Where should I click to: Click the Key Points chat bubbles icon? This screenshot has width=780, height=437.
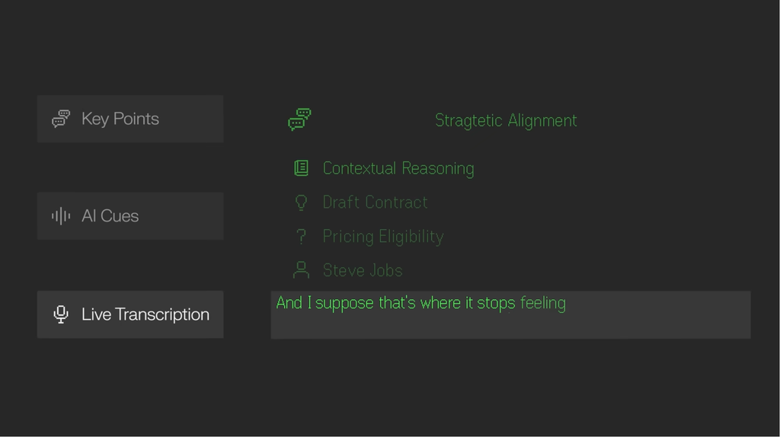tap(61, 119)
